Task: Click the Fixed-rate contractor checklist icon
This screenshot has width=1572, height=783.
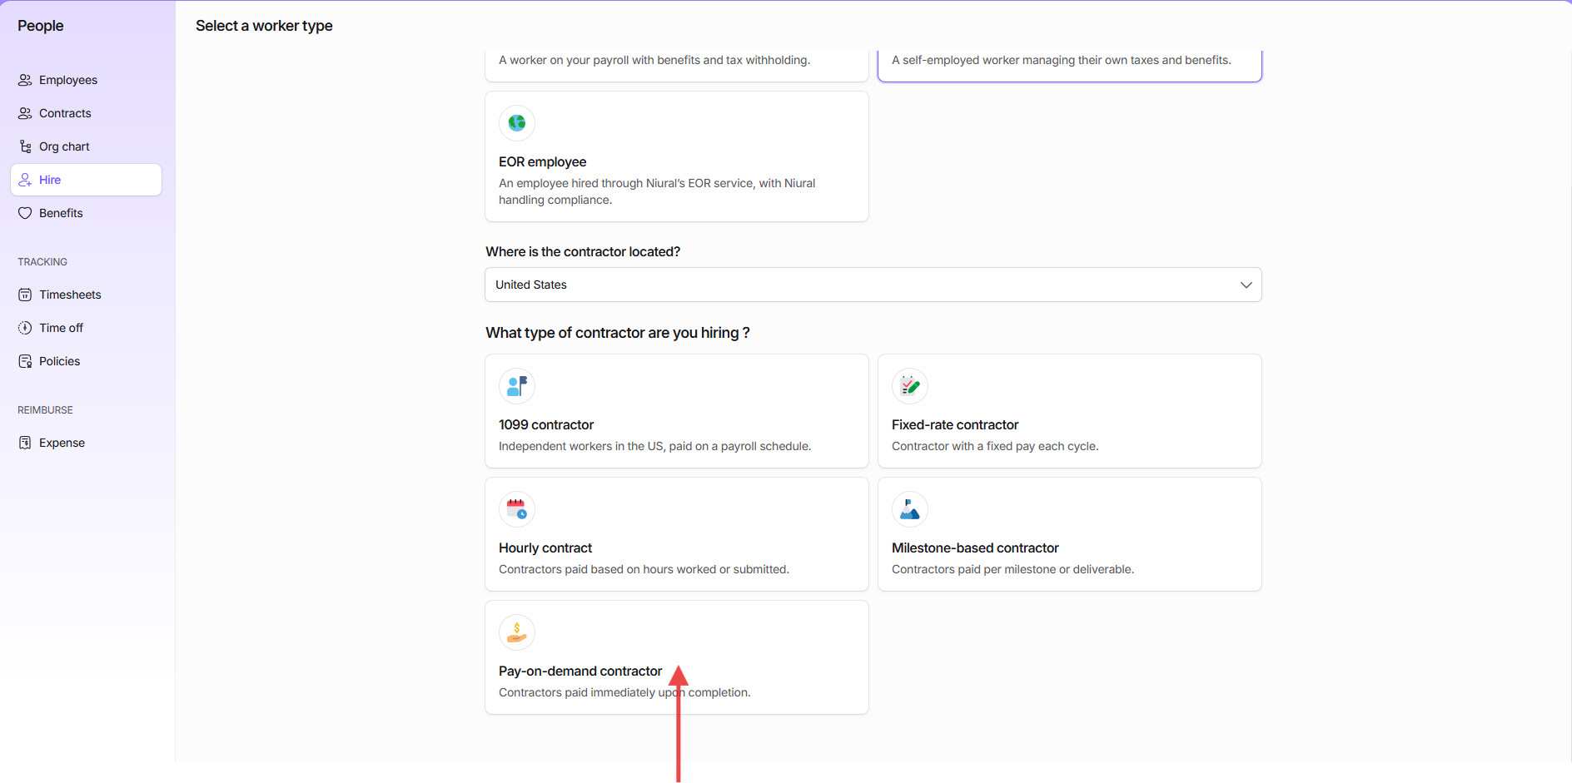Action: (910, 386)
